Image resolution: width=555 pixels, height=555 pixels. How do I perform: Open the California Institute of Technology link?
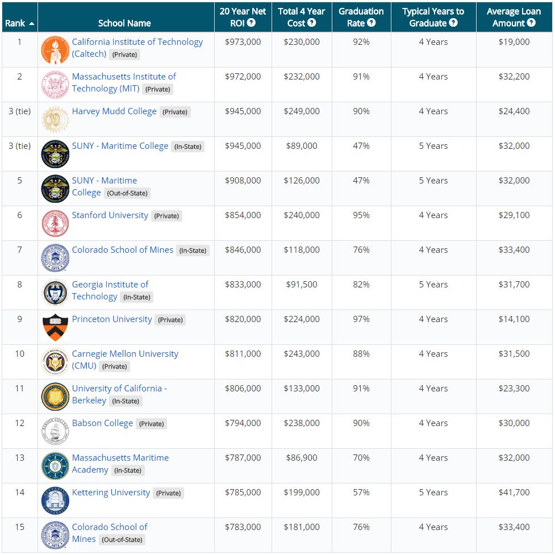(137, 48)
